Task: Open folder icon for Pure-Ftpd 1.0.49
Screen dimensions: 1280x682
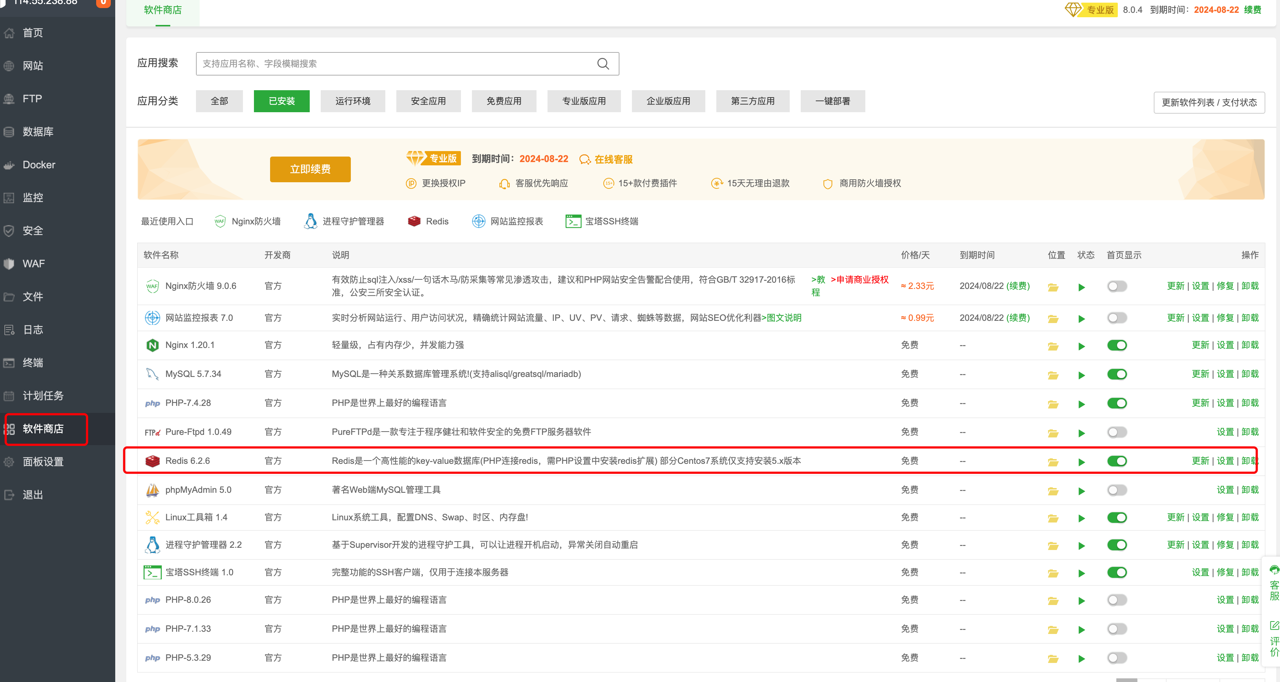Action: 1053,433
